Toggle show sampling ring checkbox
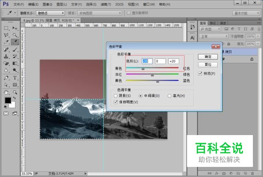Screen dimensions: 263x177 click(129, 13)
